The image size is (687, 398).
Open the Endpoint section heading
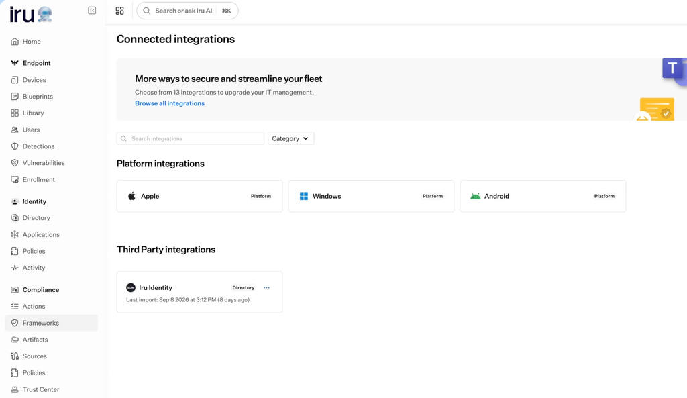[x=36, y=63]
